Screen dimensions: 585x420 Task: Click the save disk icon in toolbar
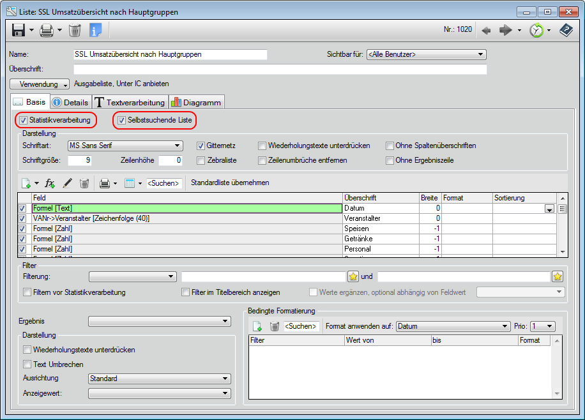(x=19, y=30)
